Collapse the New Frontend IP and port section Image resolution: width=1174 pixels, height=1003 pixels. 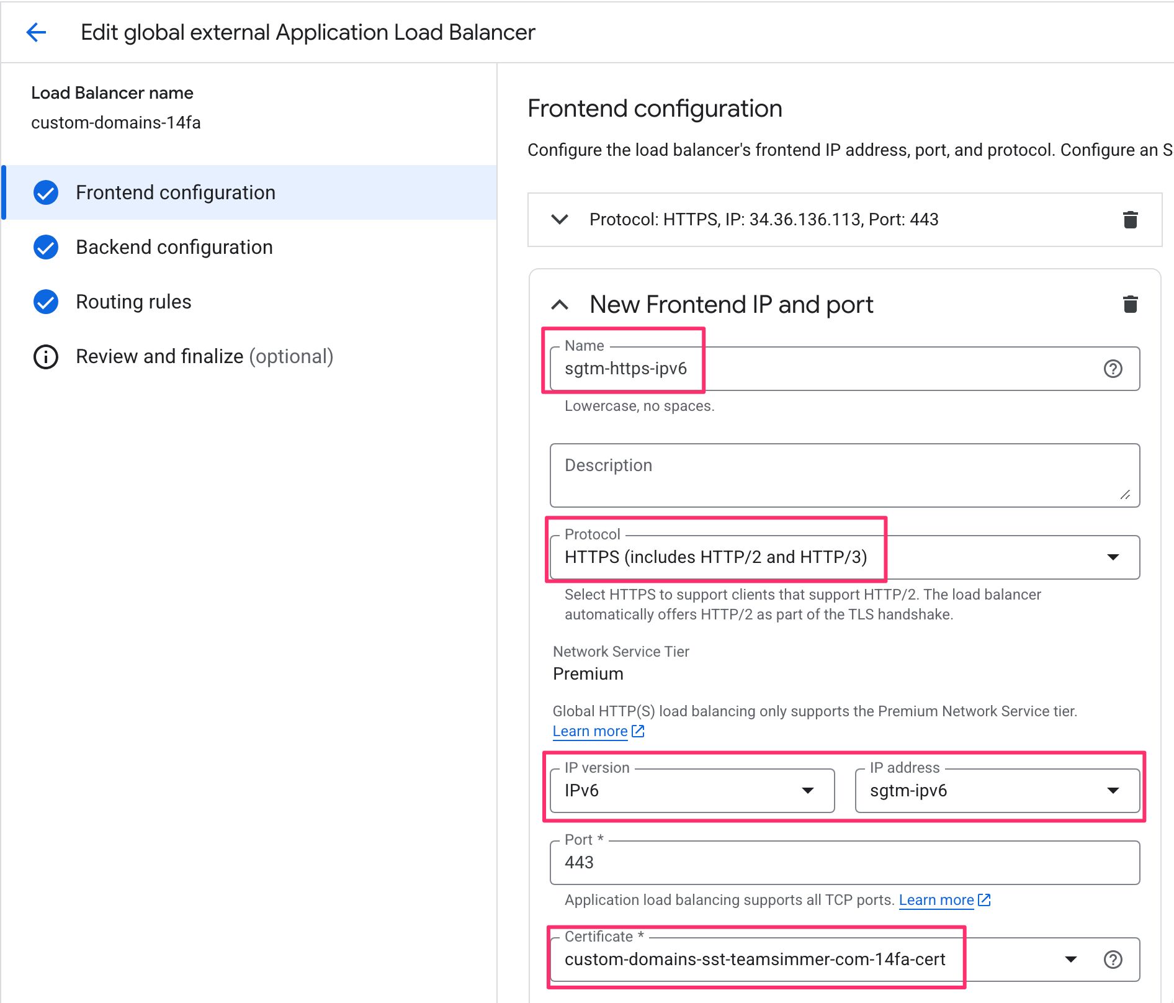coord(560,305)
